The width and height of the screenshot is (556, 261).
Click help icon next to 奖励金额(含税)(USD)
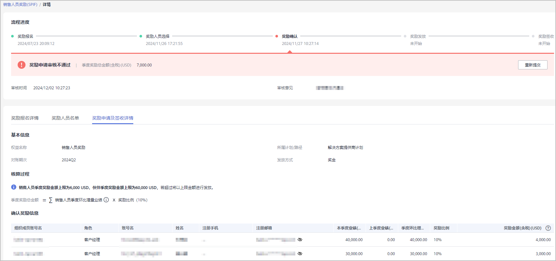(548, 228)
